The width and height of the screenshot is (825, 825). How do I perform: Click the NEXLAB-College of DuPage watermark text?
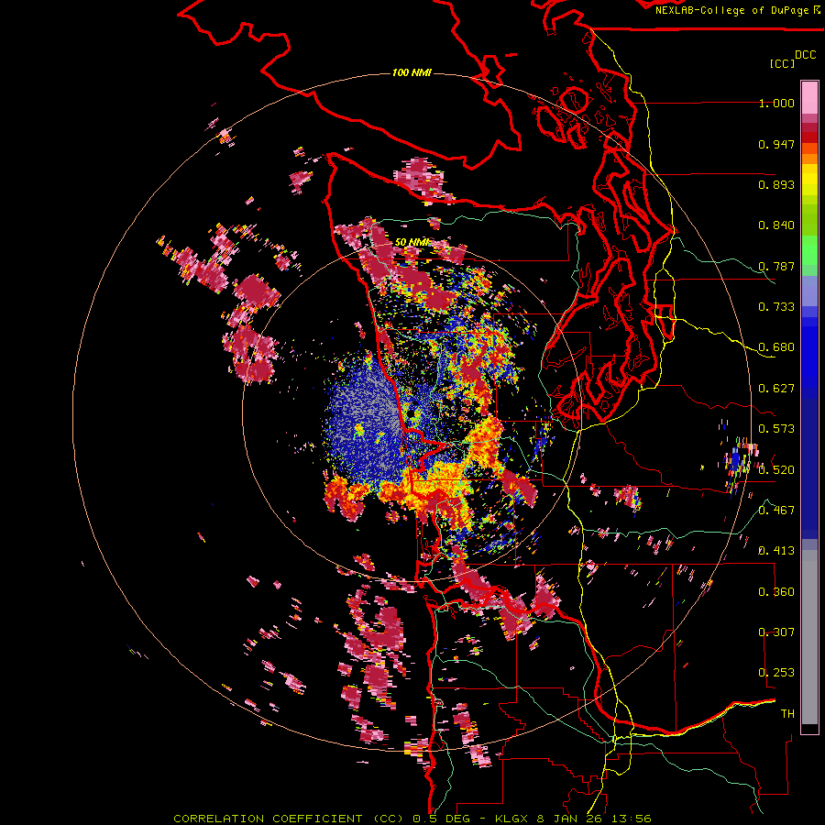tap(737, 10)
